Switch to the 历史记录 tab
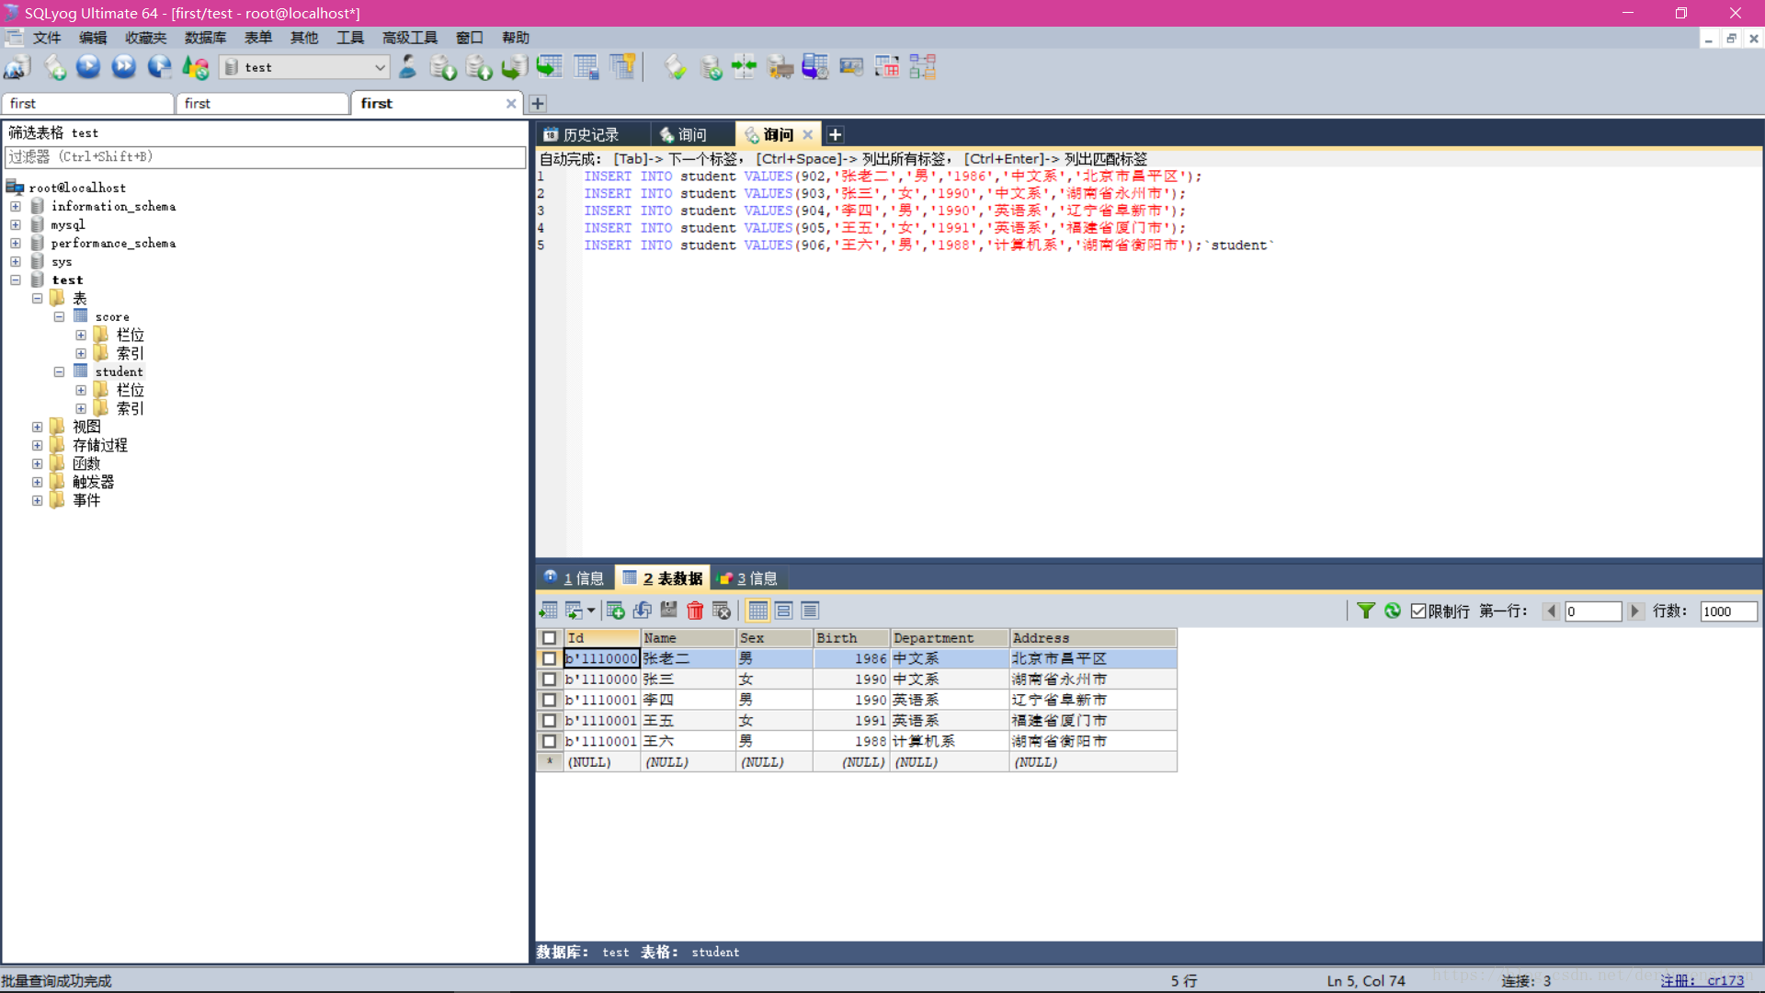1765x993 pixels. pos(591,135)
